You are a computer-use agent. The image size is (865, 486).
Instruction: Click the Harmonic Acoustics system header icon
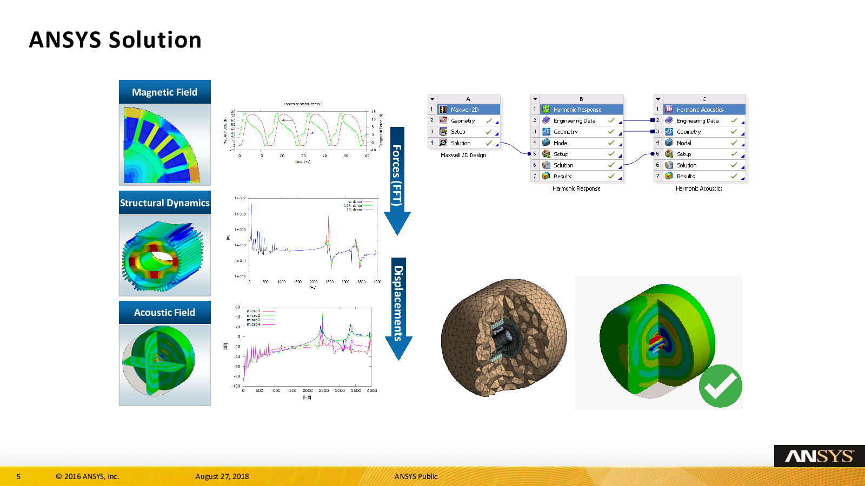[669, 109]
